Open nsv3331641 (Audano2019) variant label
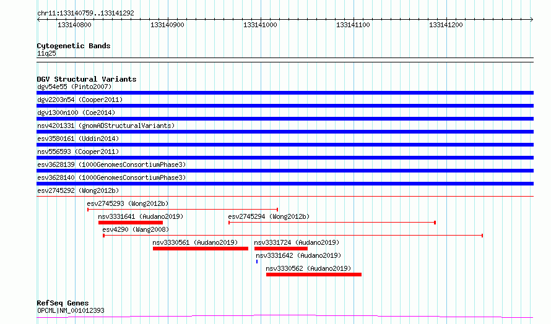This screenshot has height=324, width=551. click(x=141, y=216)
